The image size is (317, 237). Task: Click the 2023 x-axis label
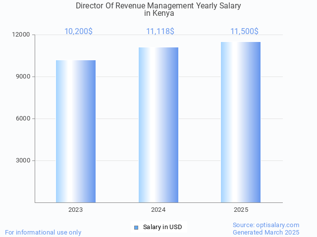76,210
